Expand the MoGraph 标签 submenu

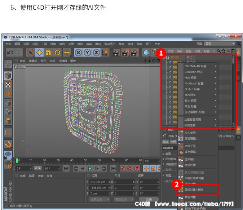pos(198,83)
